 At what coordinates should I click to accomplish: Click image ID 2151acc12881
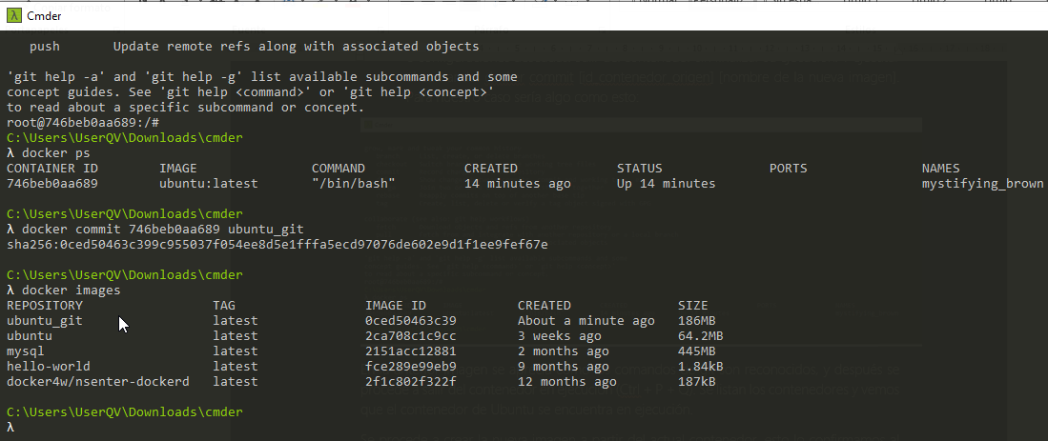[x=411, y=351]
